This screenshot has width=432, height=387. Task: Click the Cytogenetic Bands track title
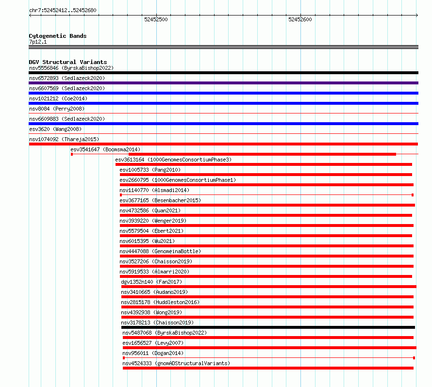(58, 36)
